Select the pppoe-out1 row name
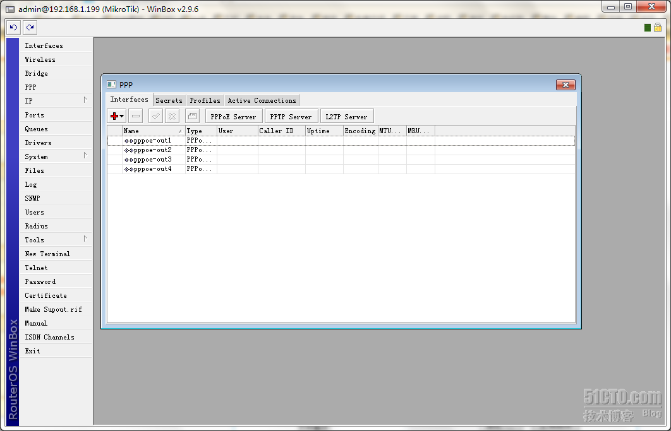 tap(152, 140)
